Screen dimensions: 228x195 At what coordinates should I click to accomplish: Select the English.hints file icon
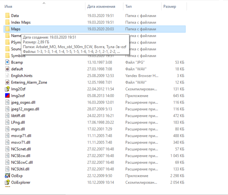[7, 76]
